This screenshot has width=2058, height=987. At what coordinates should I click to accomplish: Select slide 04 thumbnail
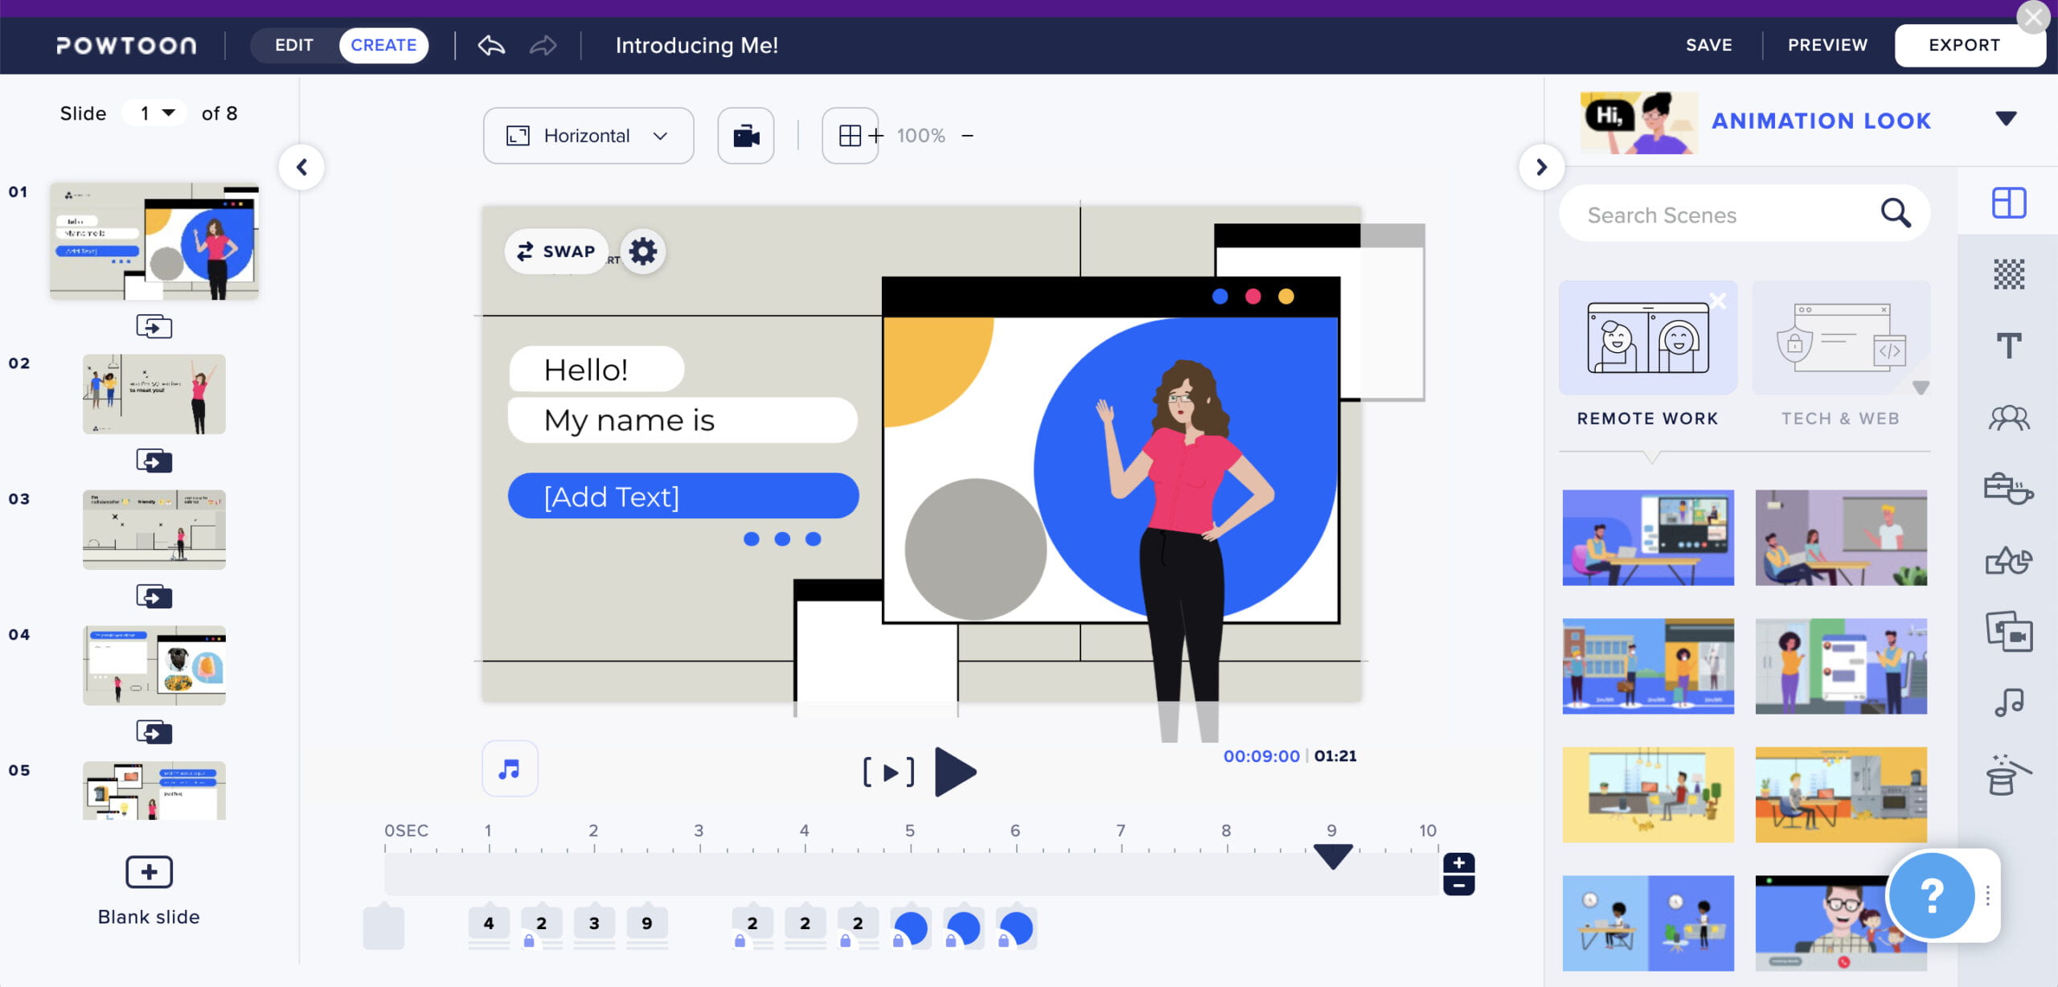(x=154, y=666)
